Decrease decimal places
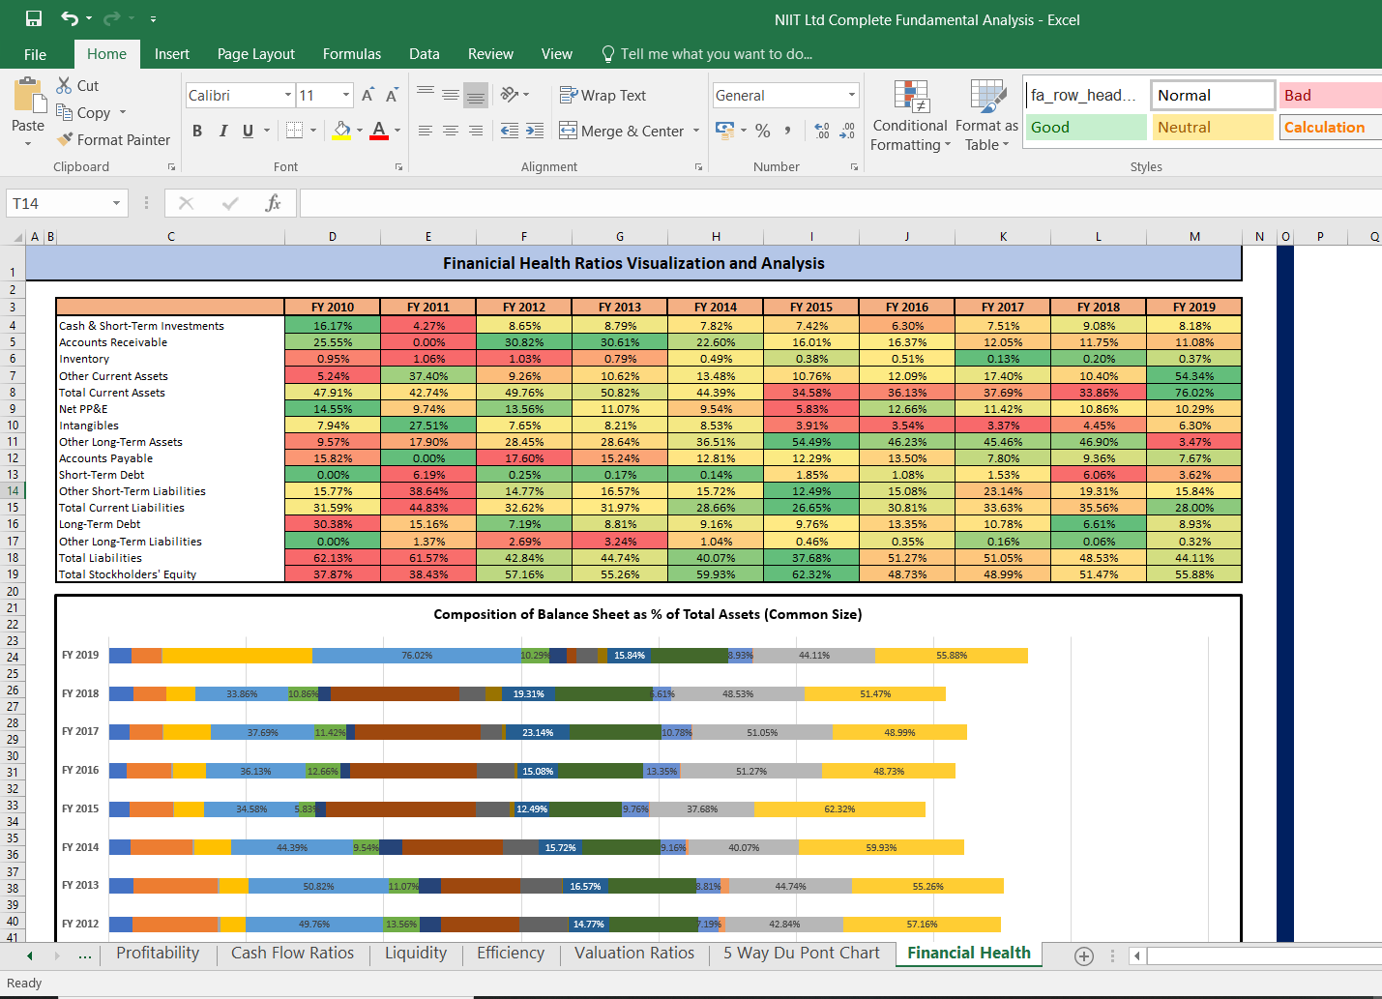This screenshot has height=999, width=1382. coord(848,130)
